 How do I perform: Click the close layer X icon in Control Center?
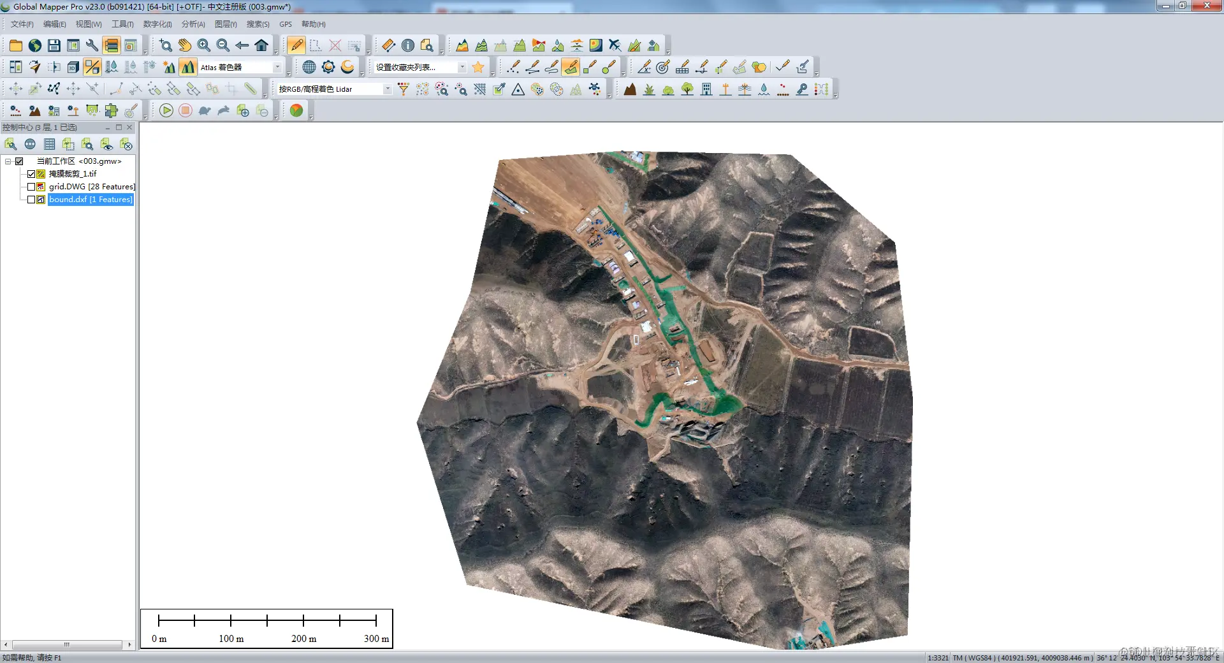[x=126, y=144]
